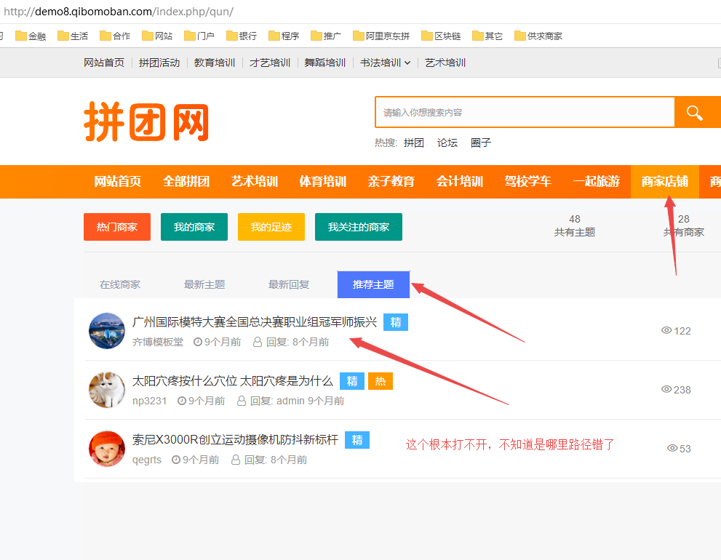Click the 论坛 hot search link

(447, 143)
